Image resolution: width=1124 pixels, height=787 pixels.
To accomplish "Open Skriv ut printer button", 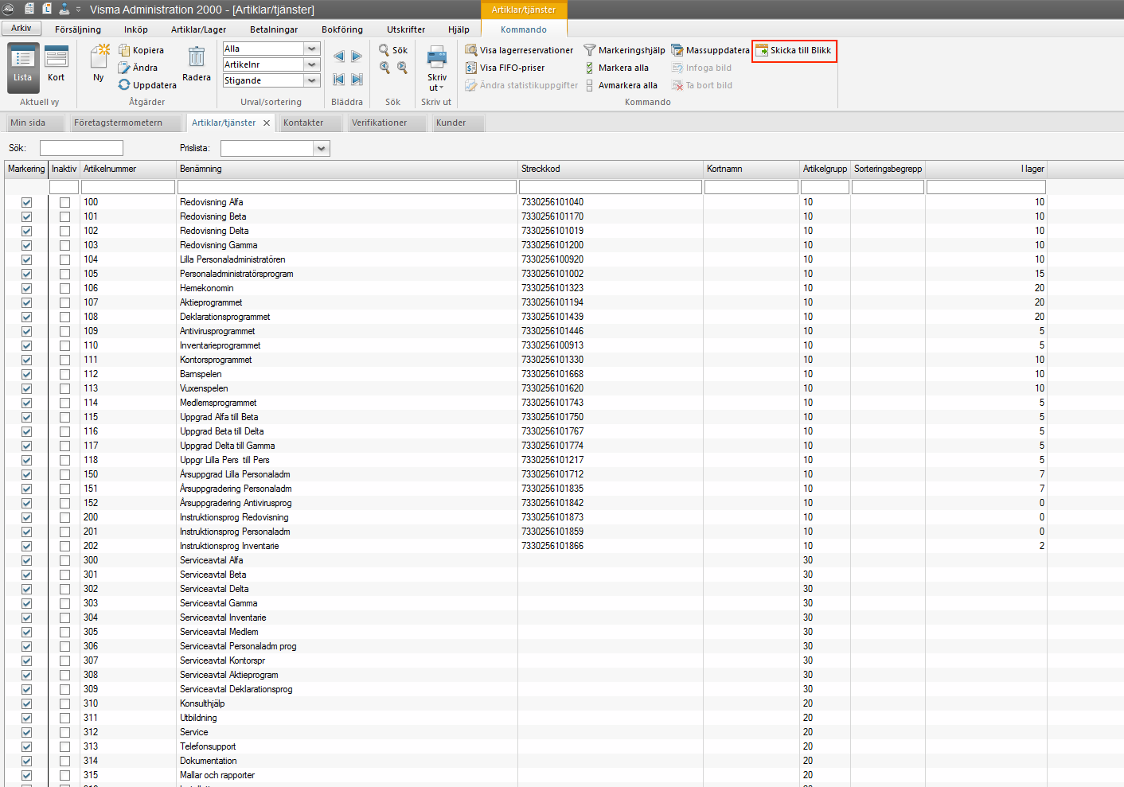I will click(x=437, y=67).
